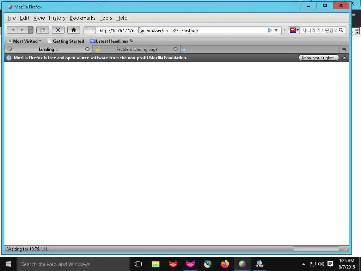Open the Naenara browser sphere taskbar icon
Viewport: 361px width, 271px height.
(242, 264)
